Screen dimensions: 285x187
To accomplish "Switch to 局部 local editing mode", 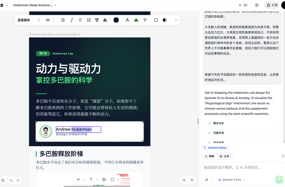I will [x=209, y=156].
